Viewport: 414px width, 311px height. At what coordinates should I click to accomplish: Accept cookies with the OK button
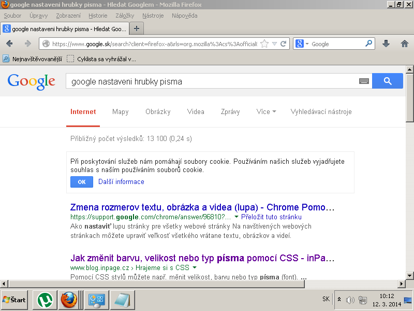coord(82,182)
